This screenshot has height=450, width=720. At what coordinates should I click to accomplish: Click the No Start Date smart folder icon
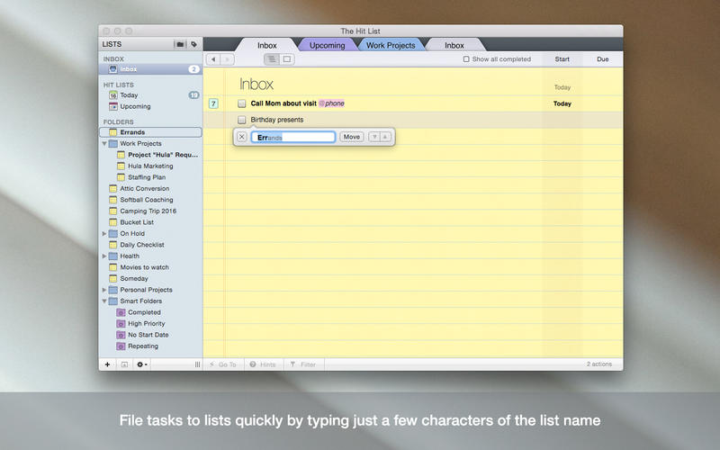pos(121,335)
